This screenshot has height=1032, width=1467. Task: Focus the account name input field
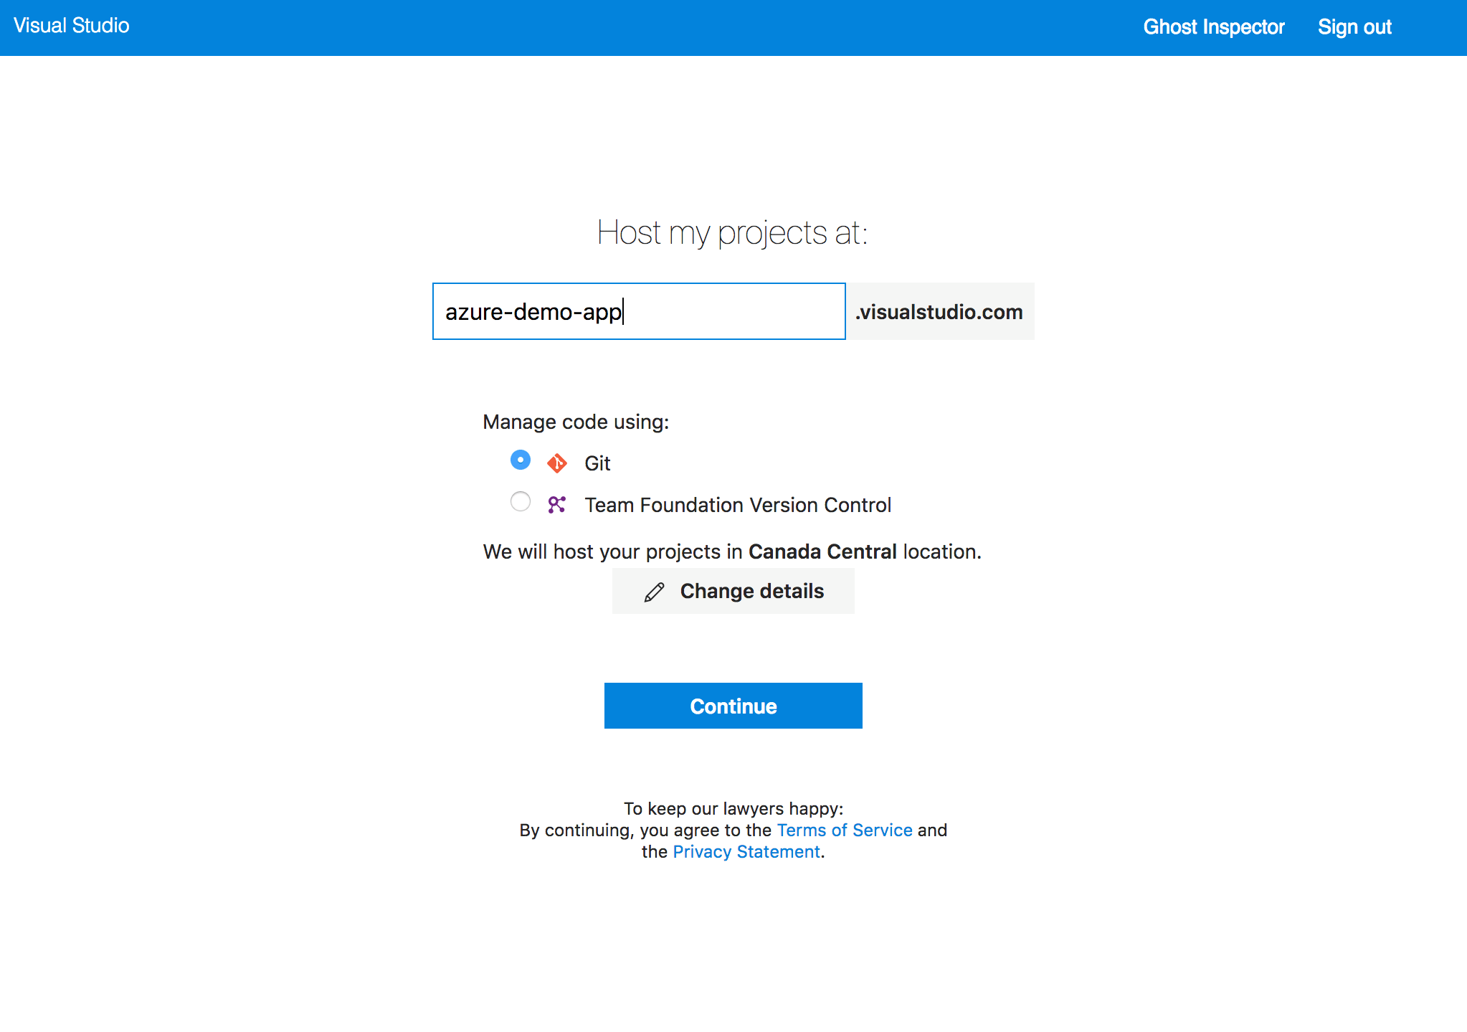[x=639, y=311]
